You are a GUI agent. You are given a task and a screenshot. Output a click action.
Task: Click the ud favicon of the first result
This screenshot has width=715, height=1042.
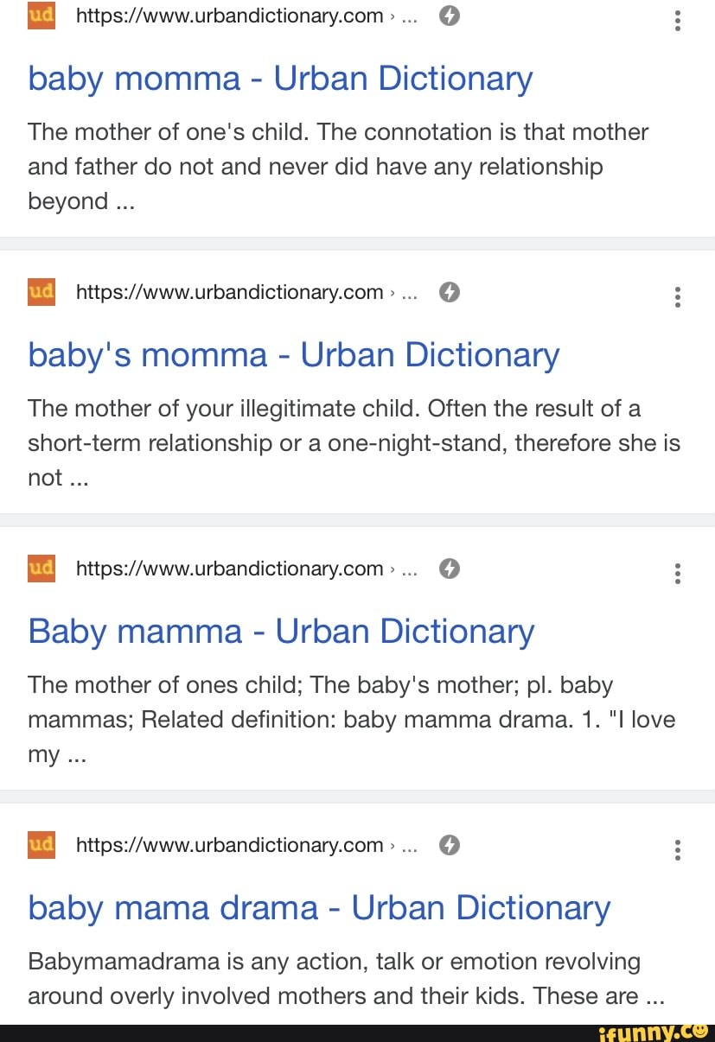point(41,16)
